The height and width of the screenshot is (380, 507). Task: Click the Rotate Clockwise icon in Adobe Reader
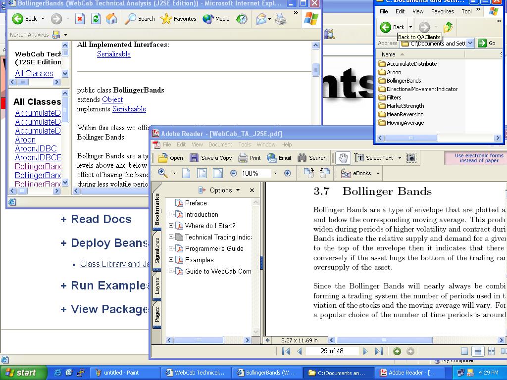[309, 173]
